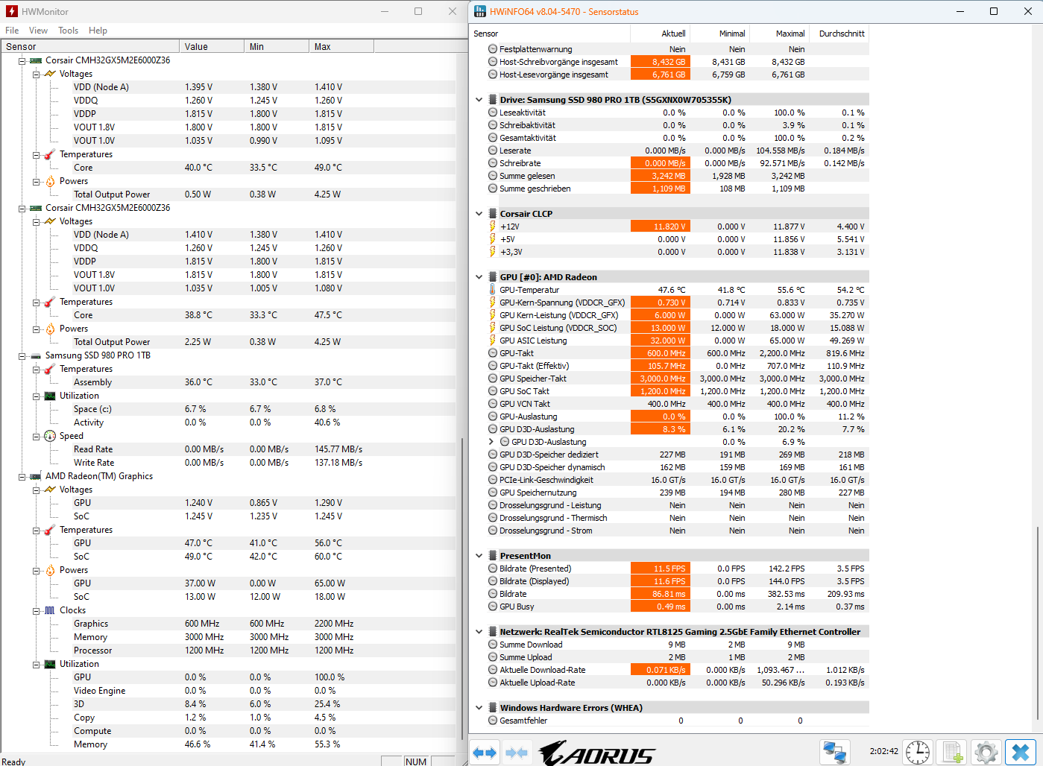Click the AMD Radeon(TM) Graphics chip icon
Image resolution: width=1043 pixels, height=766 pixels.
(36, 477)
